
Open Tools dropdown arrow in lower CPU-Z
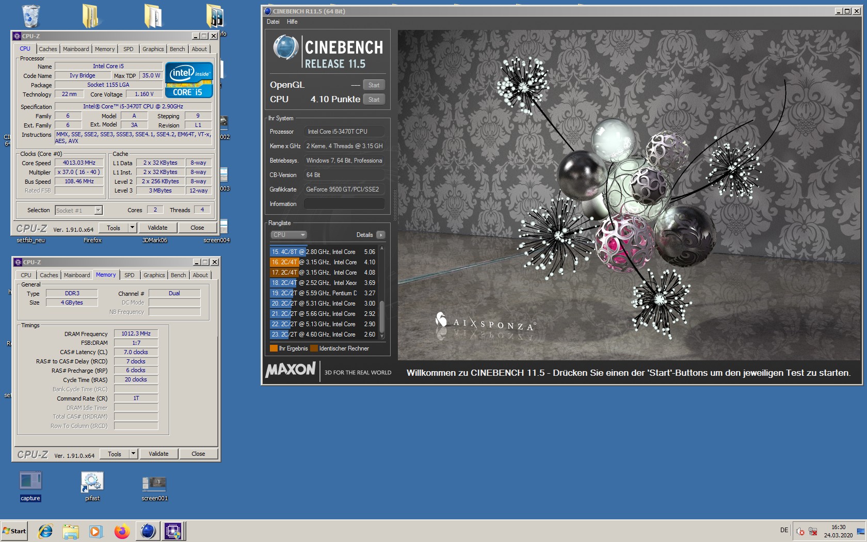pyautogui.click(x=133, y=454)
